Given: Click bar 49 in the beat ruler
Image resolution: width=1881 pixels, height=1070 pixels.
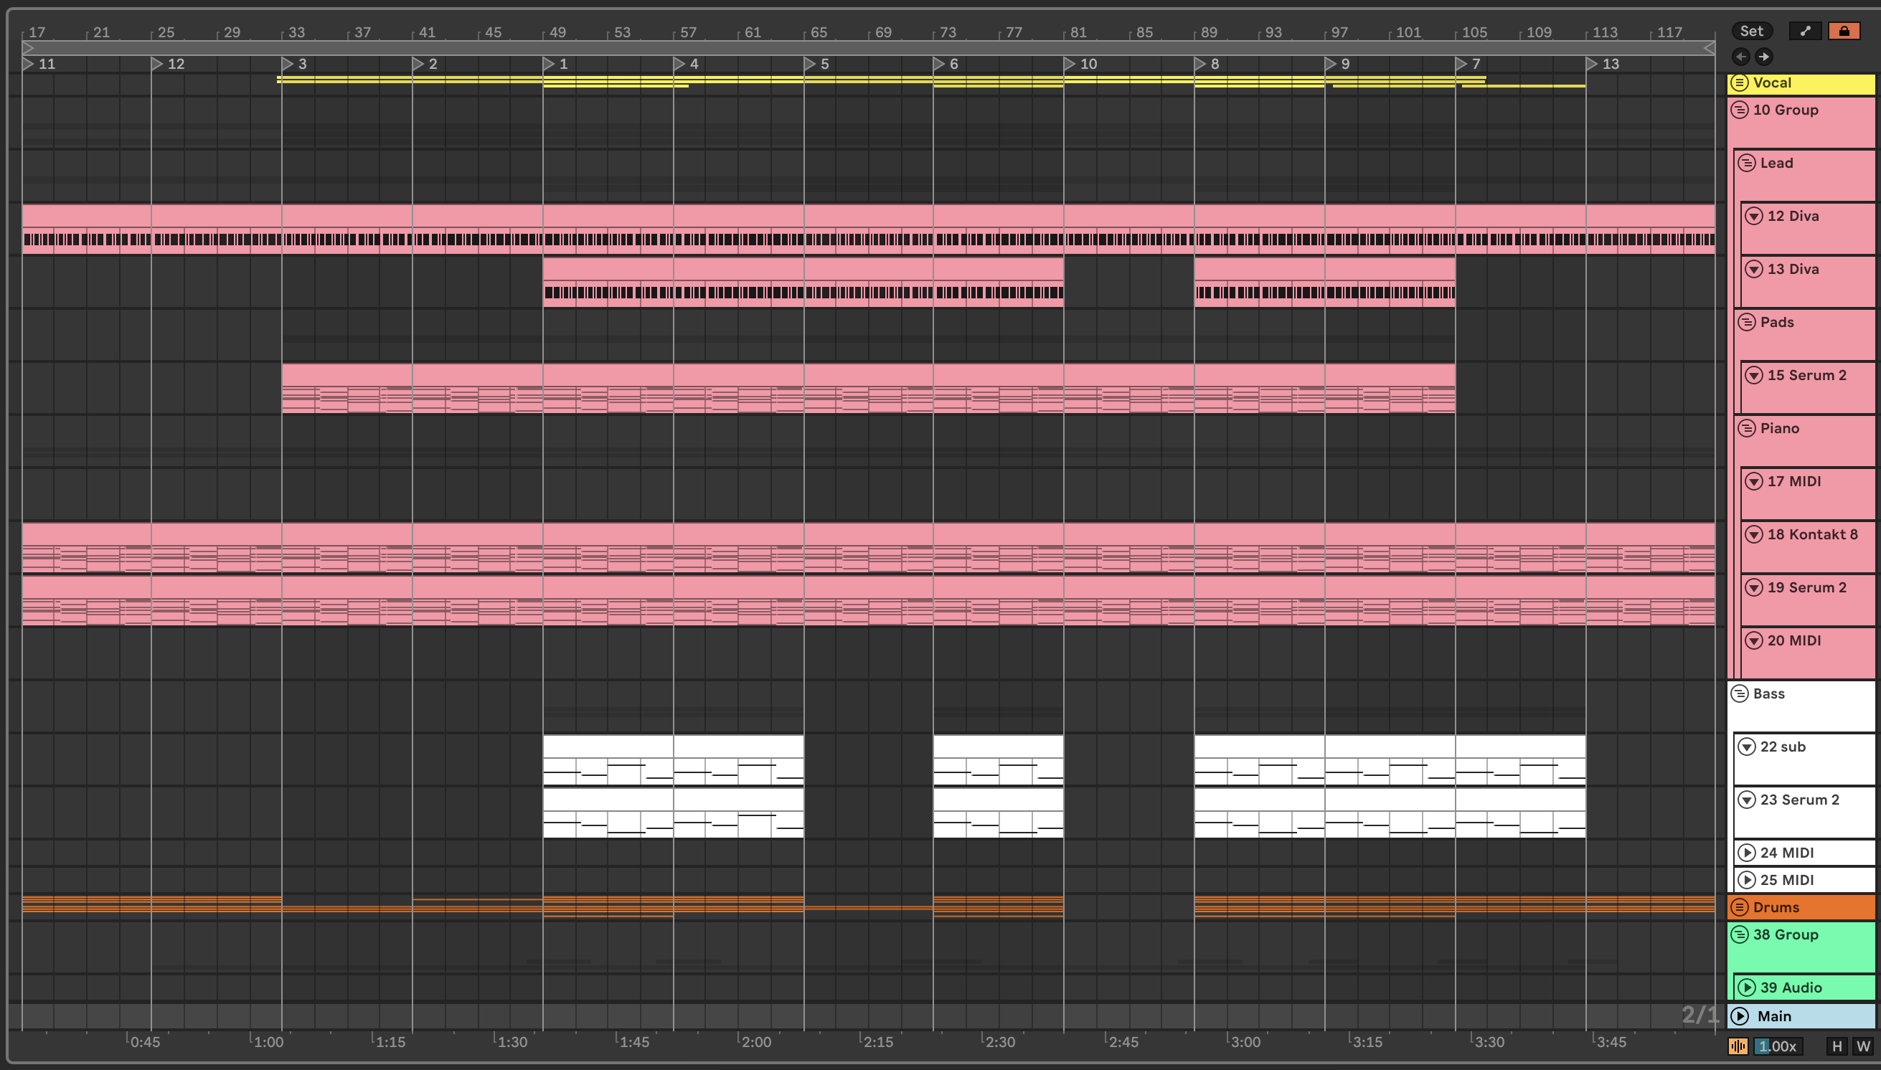Looking at the screenshot, I should click(557, 32).
